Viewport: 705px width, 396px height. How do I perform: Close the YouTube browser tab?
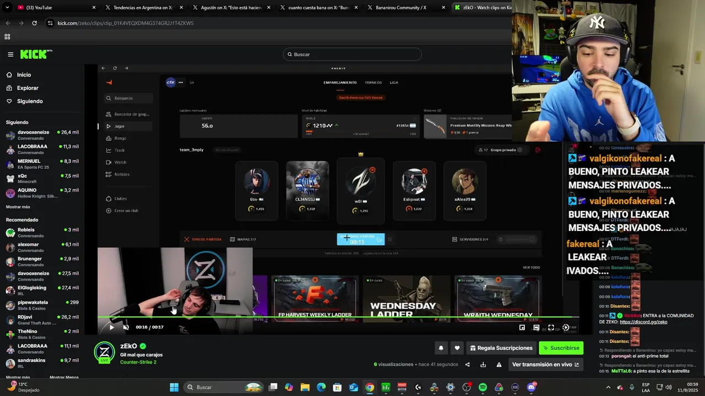click(94, 8)
